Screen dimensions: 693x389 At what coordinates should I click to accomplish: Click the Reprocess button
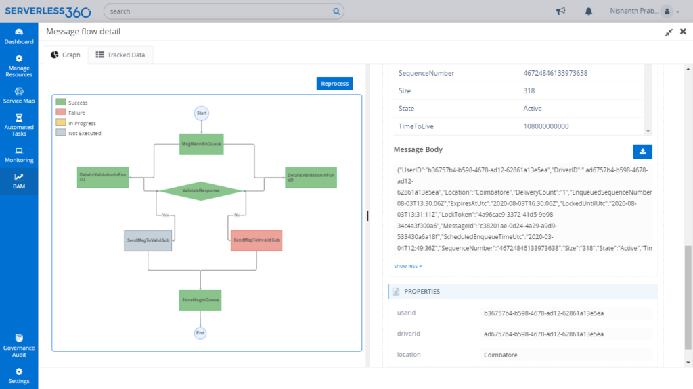pos(336,83)
